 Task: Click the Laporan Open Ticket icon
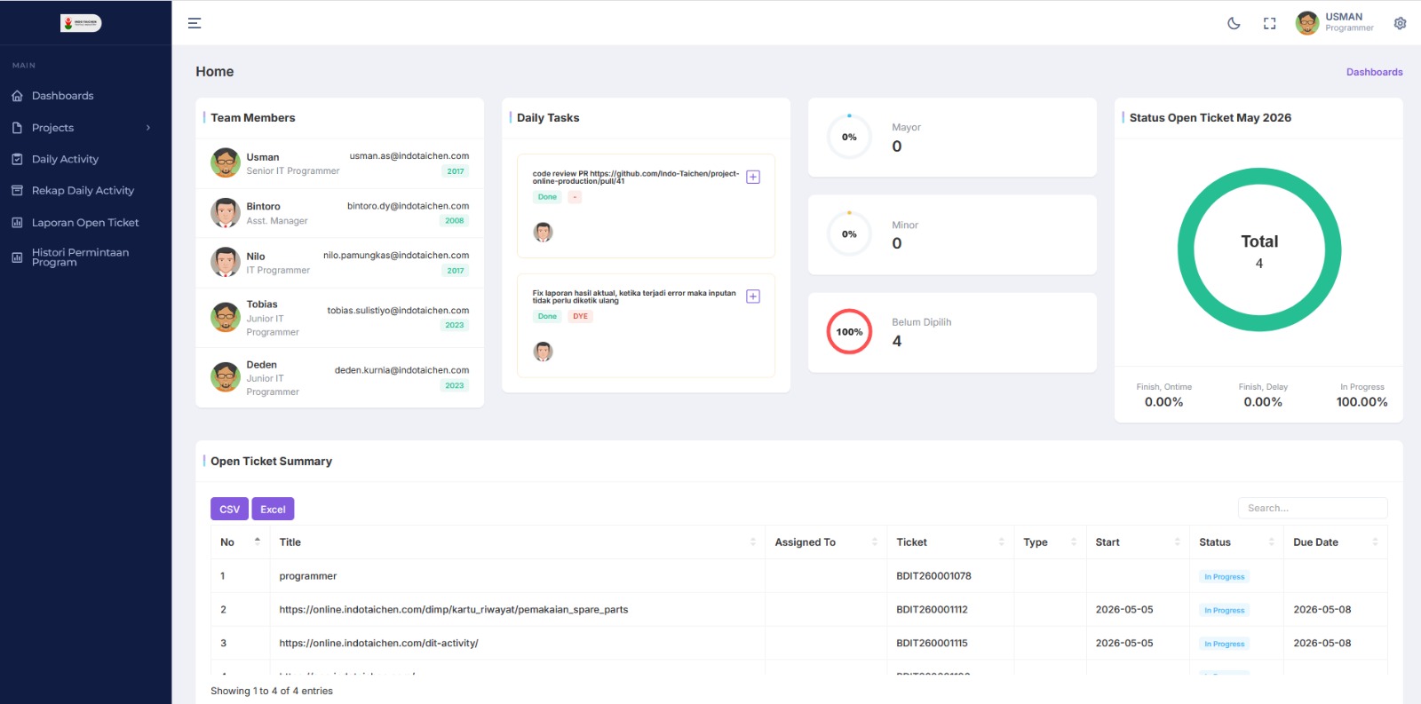pos(17,223)
